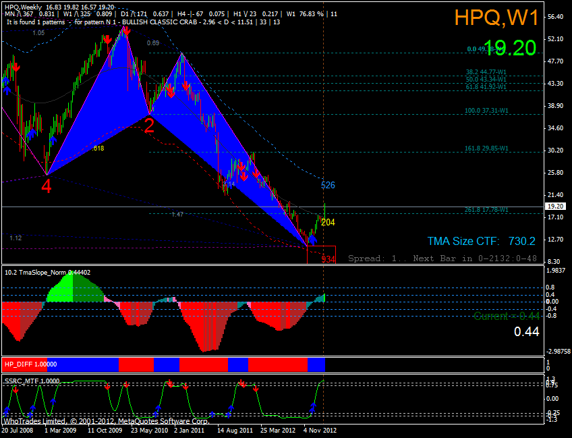572x438 pixels.
Task: Click the large blue buy arrow near the Nov 2012 low
Action: click(312, 240)
